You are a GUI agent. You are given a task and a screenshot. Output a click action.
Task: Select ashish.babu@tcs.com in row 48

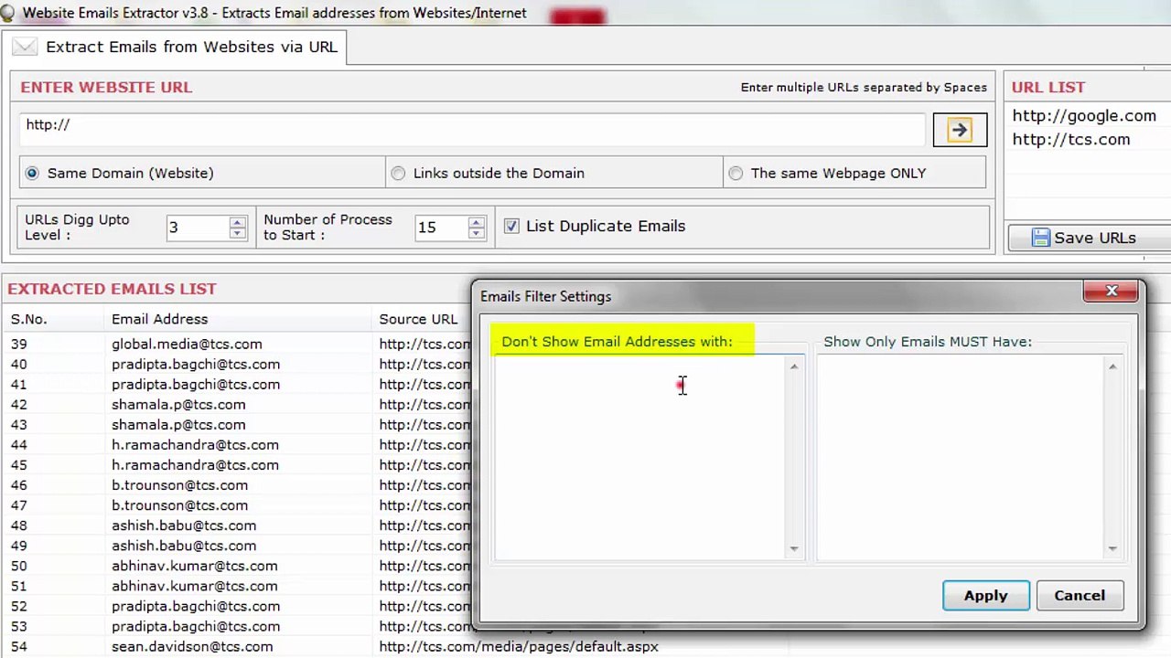[184, 525]
